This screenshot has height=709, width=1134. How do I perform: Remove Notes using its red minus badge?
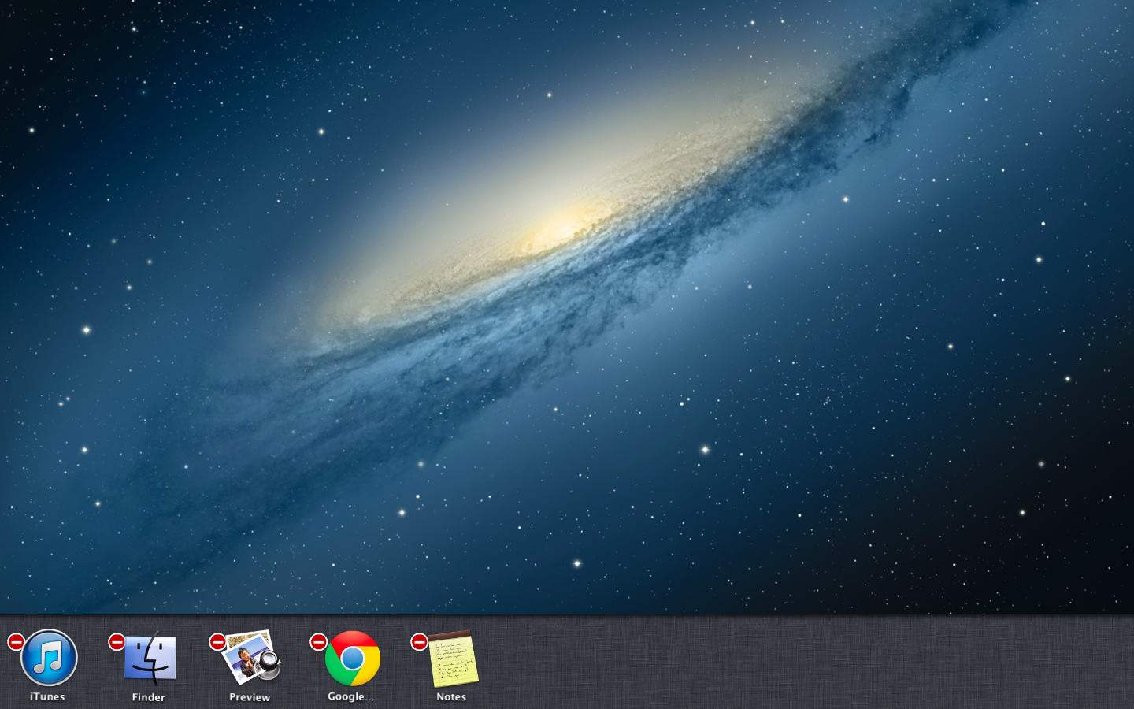[x=419, y=641]
